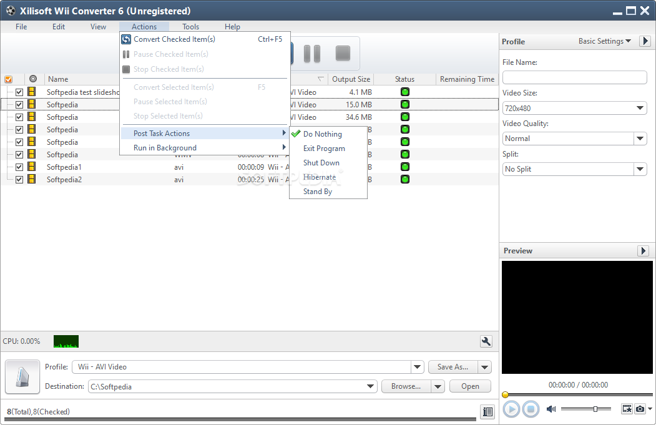Uncheck the Softpedia2 item checkbox

tap(19, 180)
